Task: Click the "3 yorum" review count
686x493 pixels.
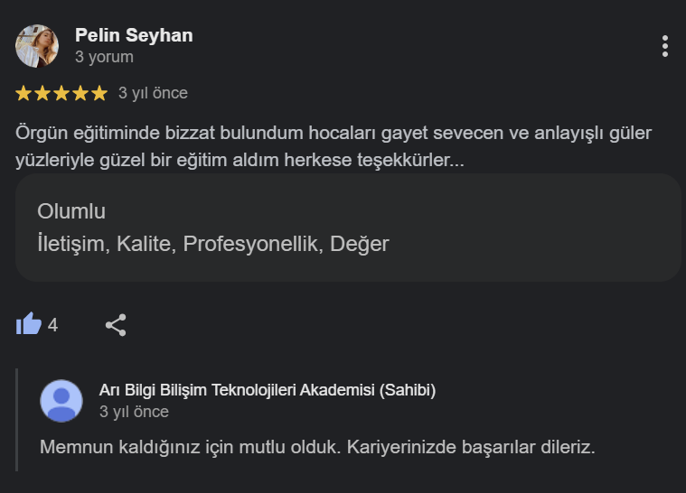Action: click(104, 57)
